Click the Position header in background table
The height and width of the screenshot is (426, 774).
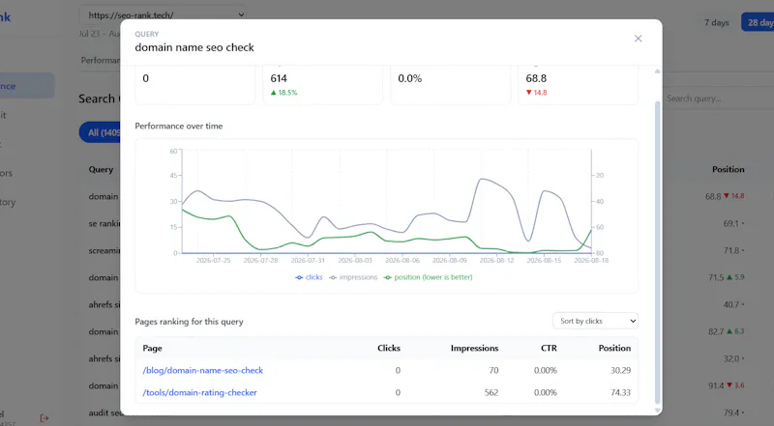tap(729, 169)
